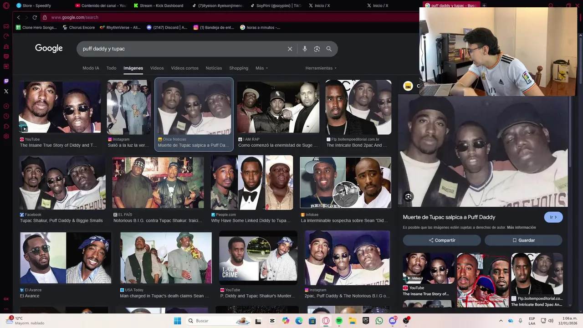Open Muerte de Tupac salpica preview title
Image resolution: width=583 pixels, height=328 pixels.
pos(449,217)
